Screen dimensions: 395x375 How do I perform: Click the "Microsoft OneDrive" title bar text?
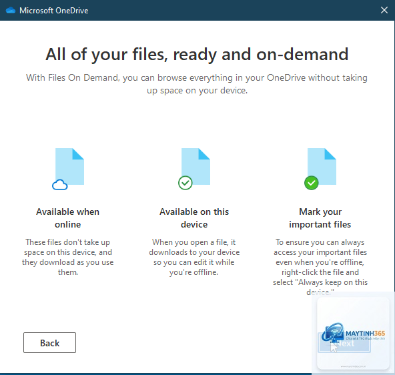coord(54,11)
